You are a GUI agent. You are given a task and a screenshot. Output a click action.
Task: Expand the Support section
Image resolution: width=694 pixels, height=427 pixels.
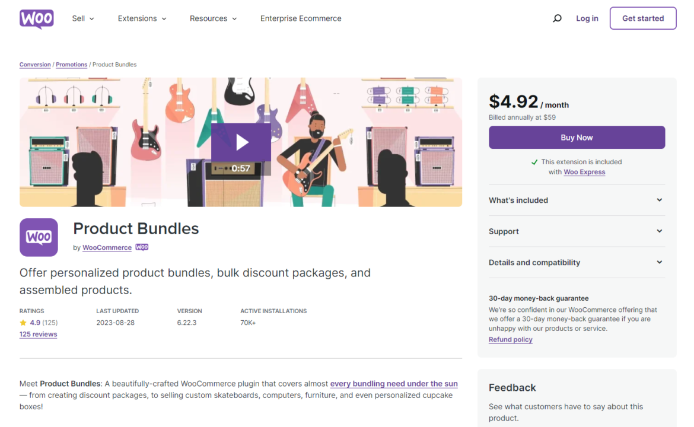(577, 231)
